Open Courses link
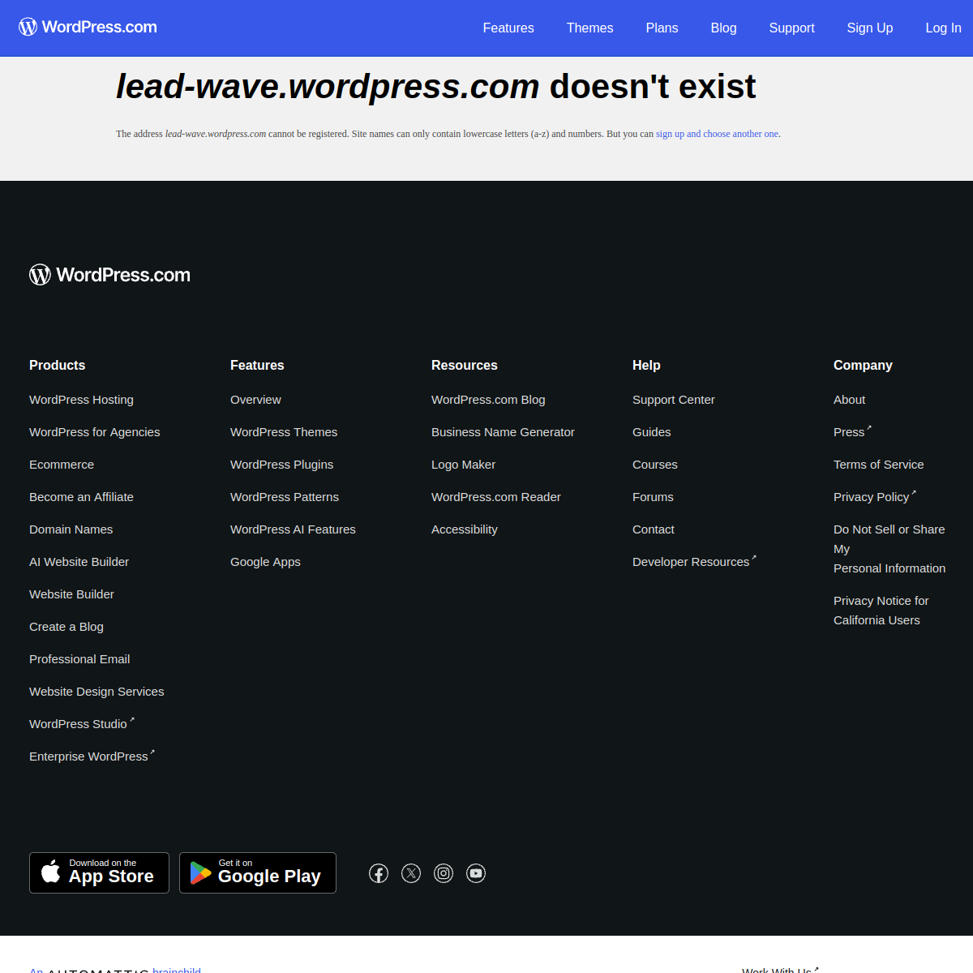973x973 pixels. coord(654,465)
